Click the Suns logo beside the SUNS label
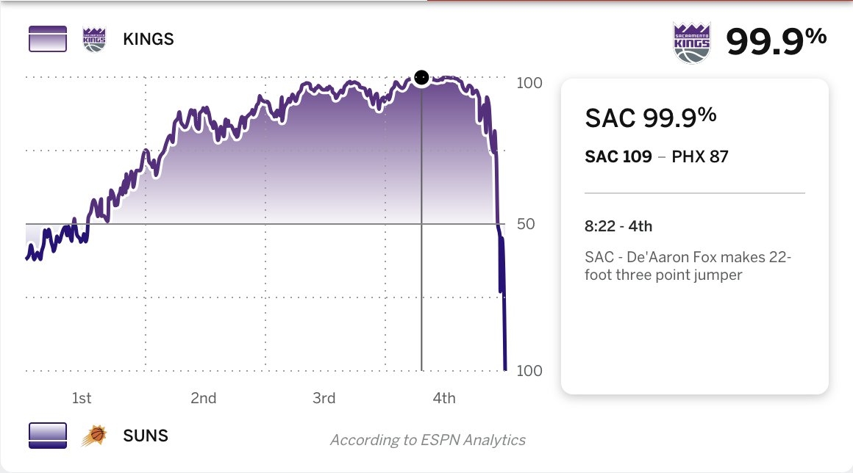This screenshot has width=853, height=473. pyautogui.click(x=94, y=436)
